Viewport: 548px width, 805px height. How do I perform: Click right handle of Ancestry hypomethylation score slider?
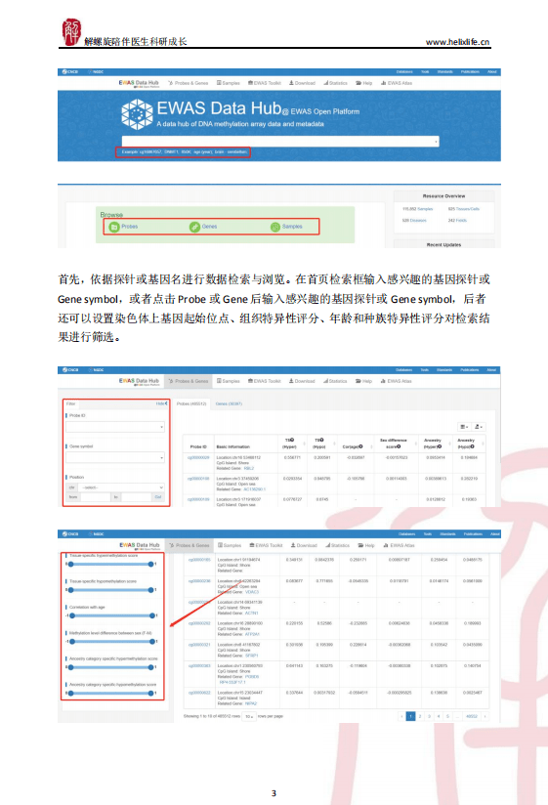[x=150, y=693]
